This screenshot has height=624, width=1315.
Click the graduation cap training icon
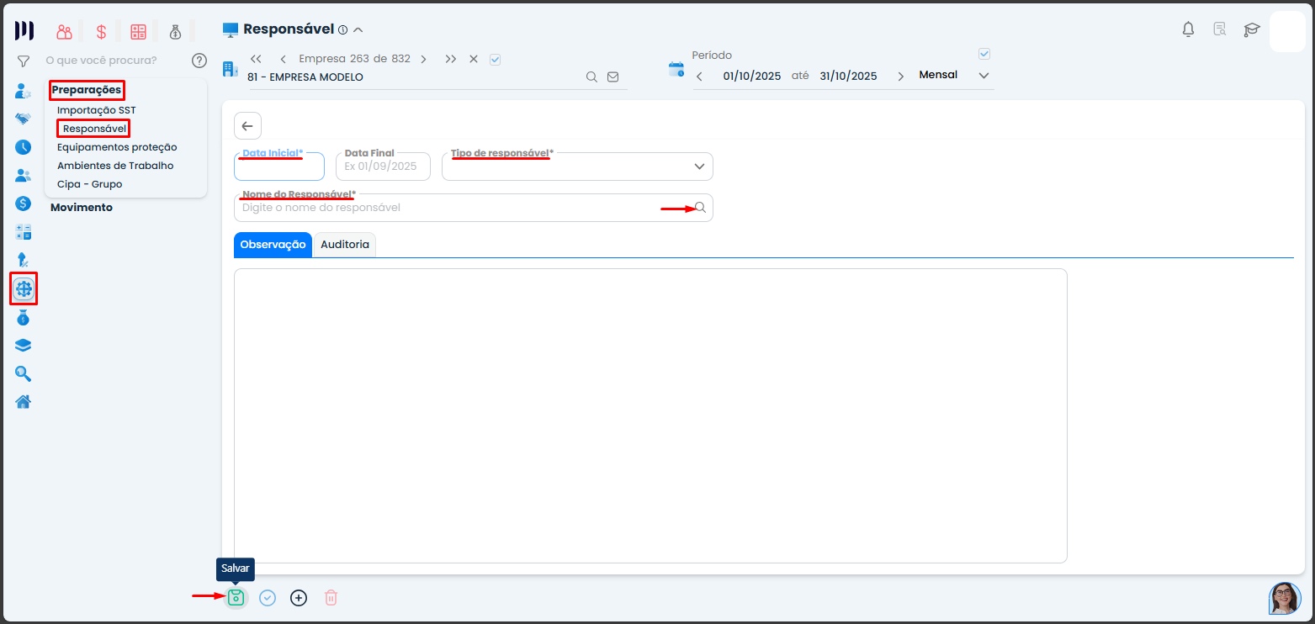pos(1252,30)
